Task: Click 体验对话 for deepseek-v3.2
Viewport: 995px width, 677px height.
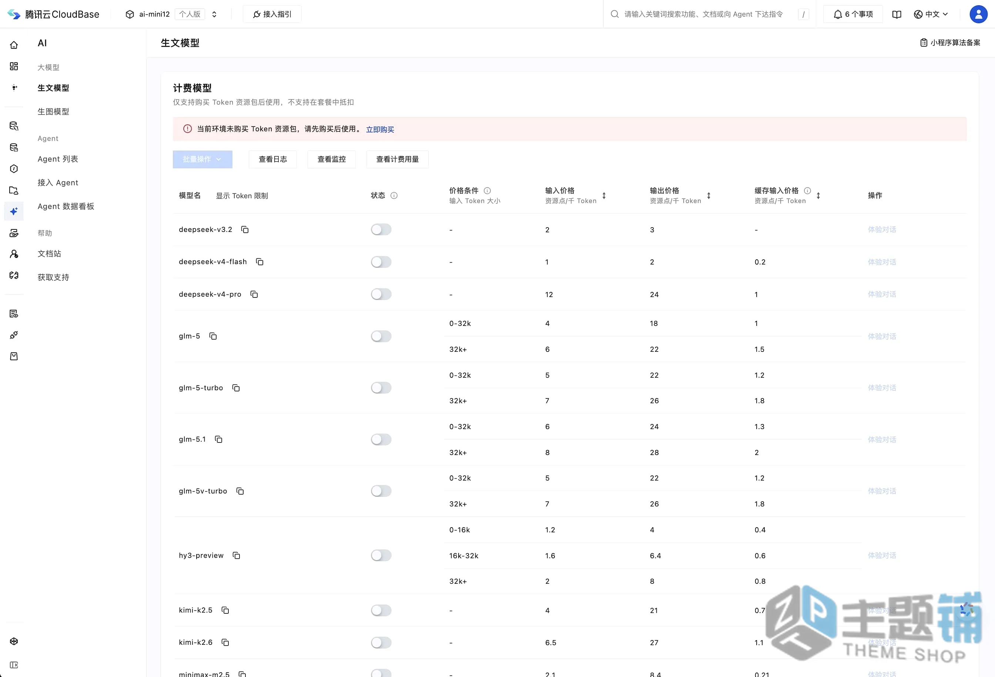Action: (882, 230)
